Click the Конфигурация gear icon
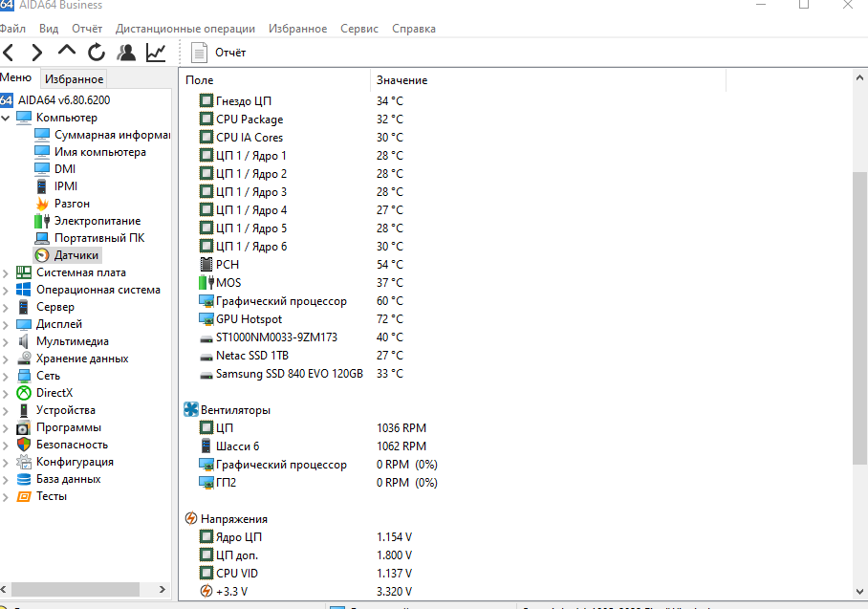 24,462
